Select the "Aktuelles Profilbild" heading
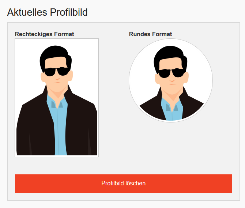245x208 pixels. click(x=47, y=12)
